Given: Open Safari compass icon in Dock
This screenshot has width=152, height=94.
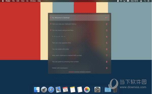Looking at the screenshot, I should coord(51,89).
